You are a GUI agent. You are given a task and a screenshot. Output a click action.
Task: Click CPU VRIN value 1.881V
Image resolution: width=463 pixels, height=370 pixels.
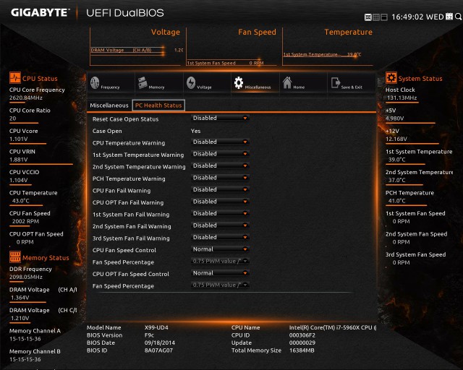[19, 160]
